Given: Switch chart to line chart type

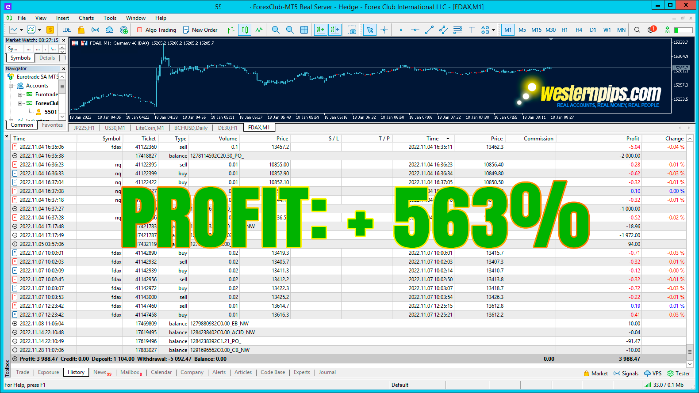Looking at the screenshot, I should [259, 30].
